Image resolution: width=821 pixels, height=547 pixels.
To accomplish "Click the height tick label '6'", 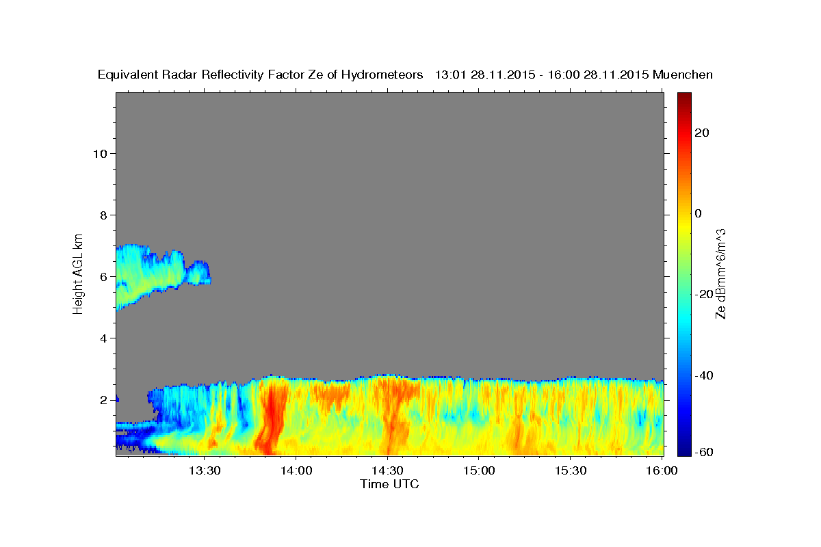I will pos(103,276).
